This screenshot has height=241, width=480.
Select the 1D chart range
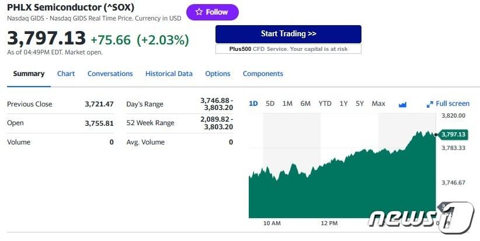tap(253, 104)
